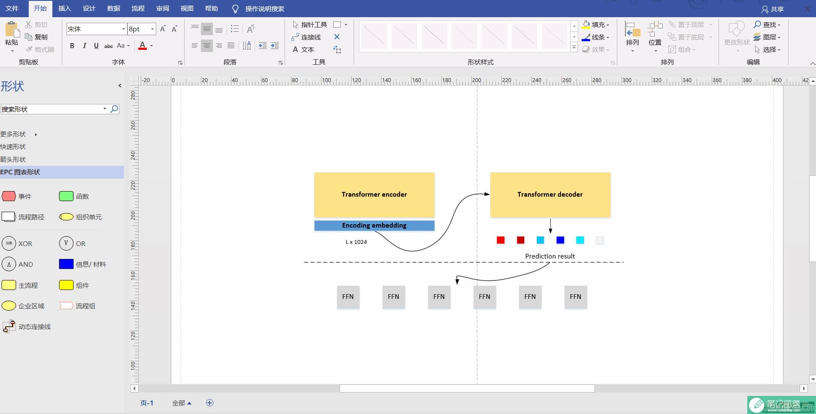Open Quick Shapes (快速形状) stencil
The height and width of the screenshot is (414, 816).
click(13, 146)
